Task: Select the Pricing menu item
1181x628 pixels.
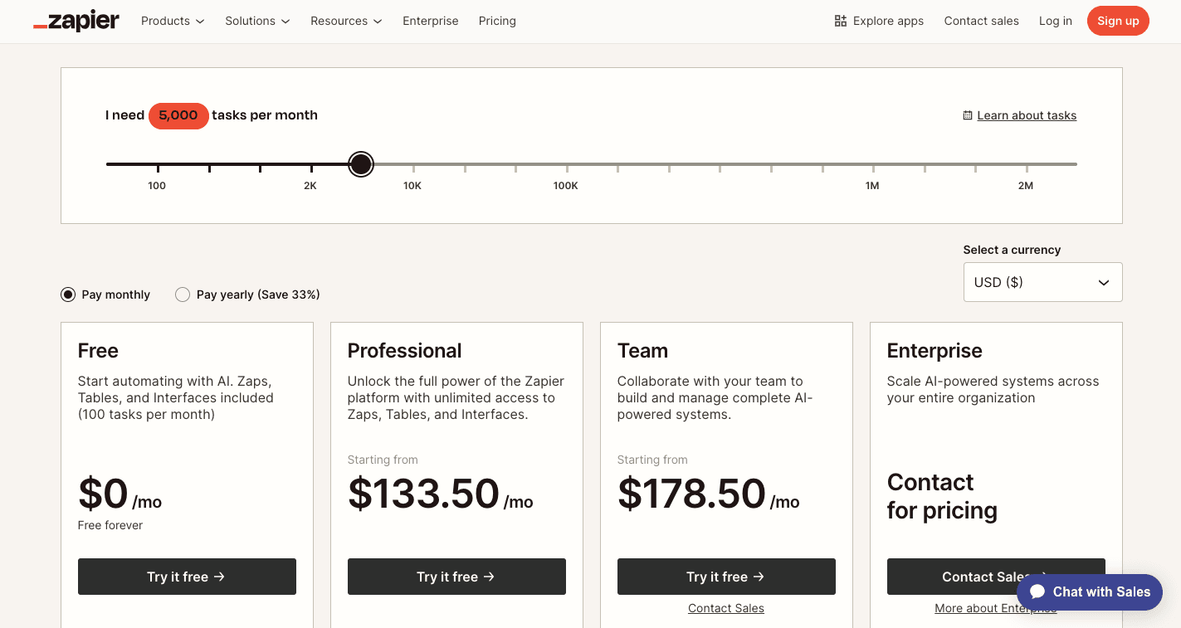Action: click(x=496, y=21)
